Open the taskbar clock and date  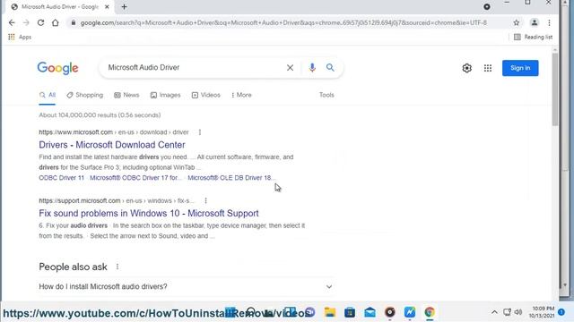click(541, 312)
